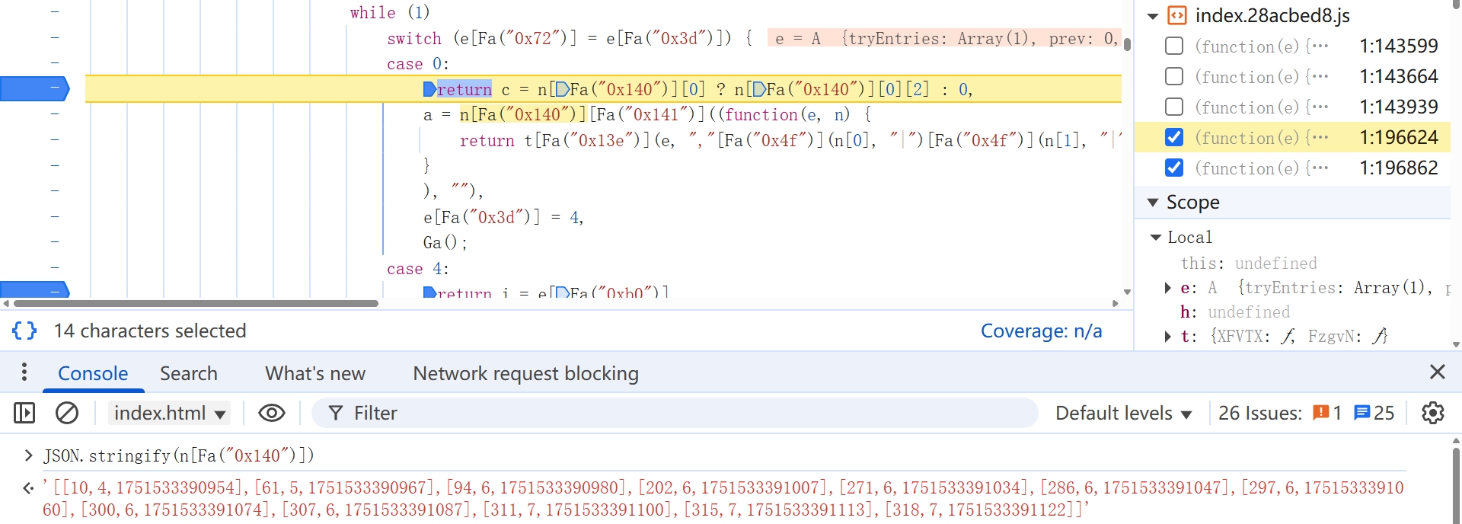Expand the e variable in Local scope
Viewport: 1462px width, 524px height.
pyautogui.click(x=1168, y=288)
